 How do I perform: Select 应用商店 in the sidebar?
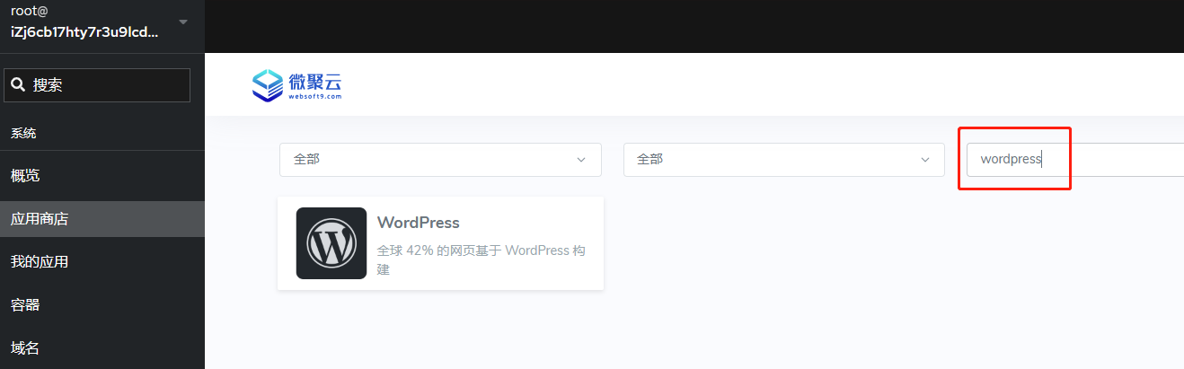pyautogui.click(x=40, y=218)
